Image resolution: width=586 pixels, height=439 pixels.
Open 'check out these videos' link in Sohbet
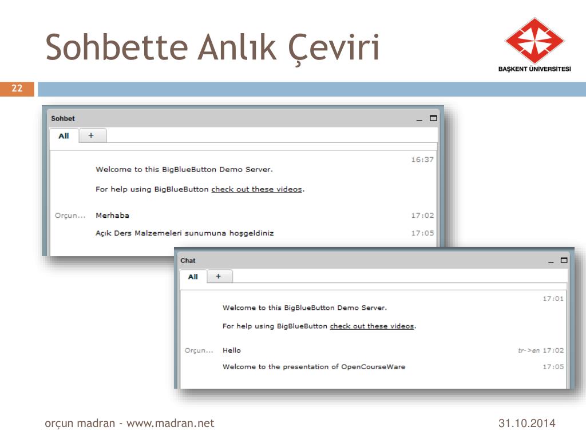pos(257,189)
